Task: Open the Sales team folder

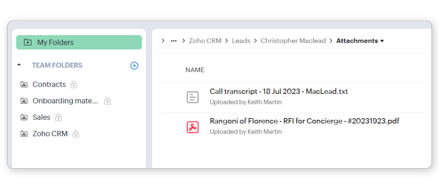Action: 41,117
